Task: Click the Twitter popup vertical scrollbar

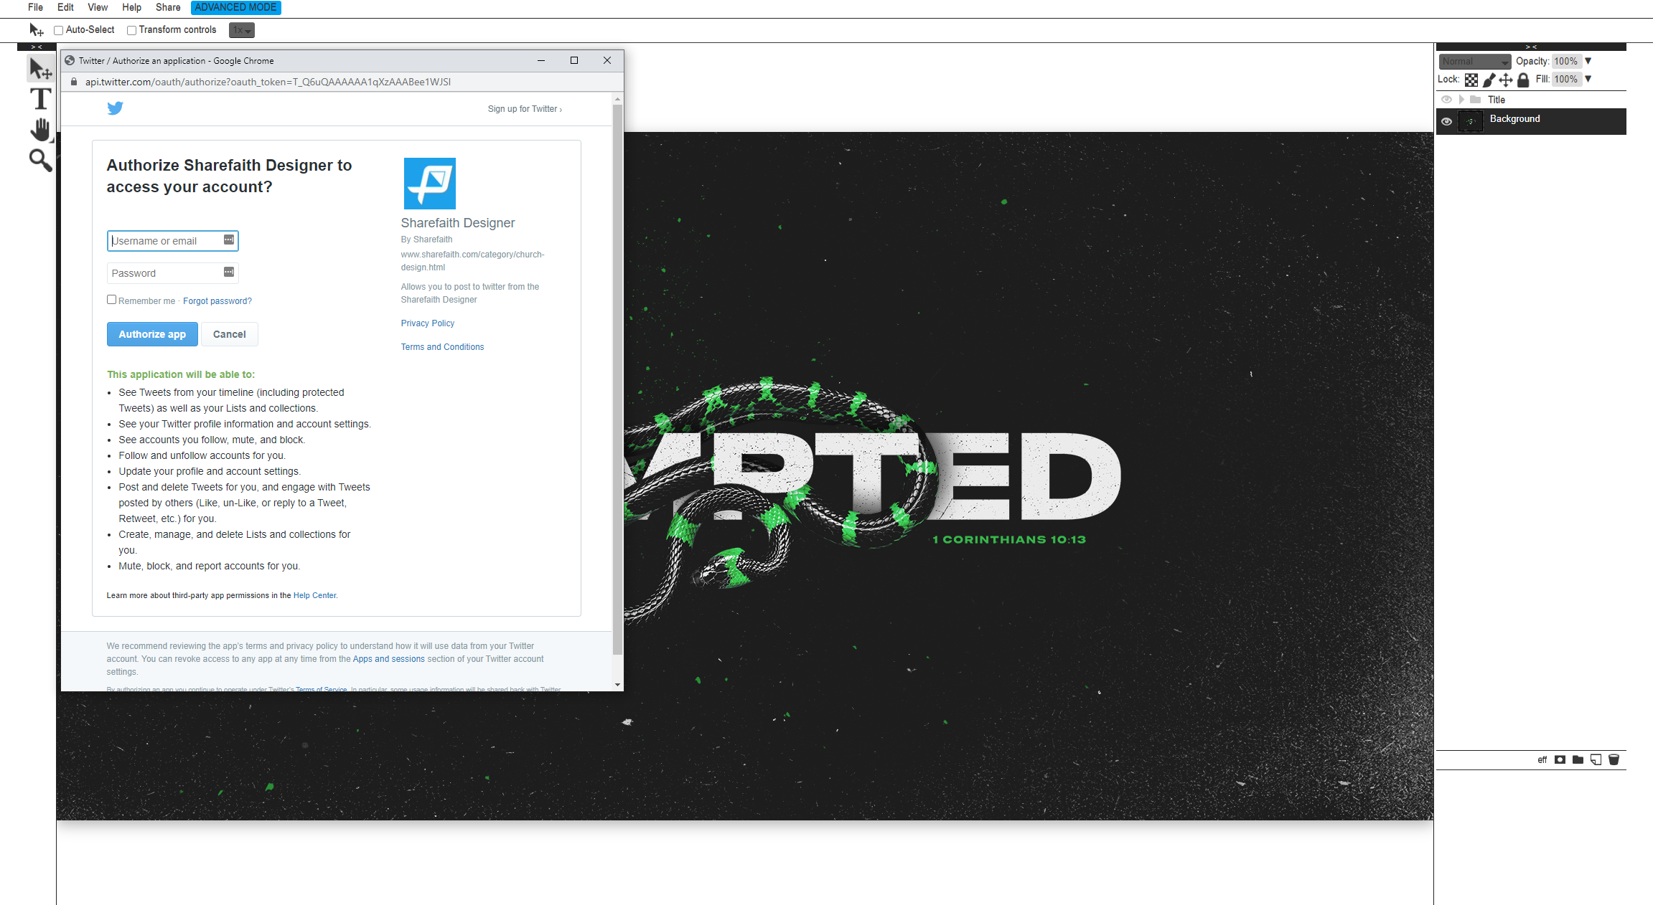Action: 617,380
